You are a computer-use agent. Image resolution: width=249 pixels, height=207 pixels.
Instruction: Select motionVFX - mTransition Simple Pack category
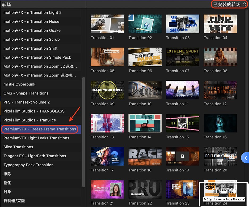(x=41, y=57)
